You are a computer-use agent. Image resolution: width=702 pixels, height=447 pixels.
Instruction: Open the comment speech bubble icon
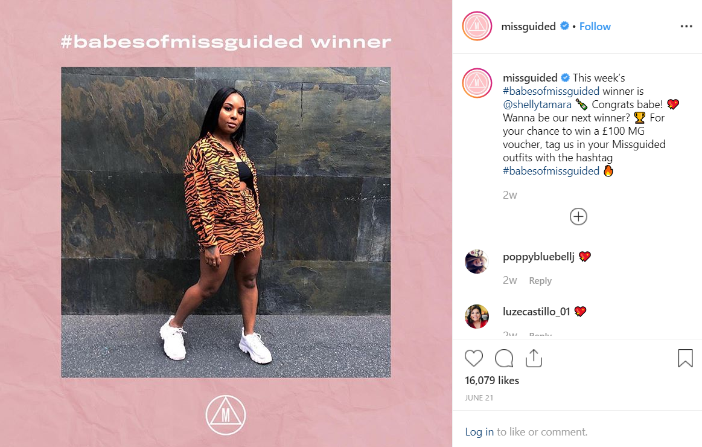pyautogui.click(x=504, y=358)
